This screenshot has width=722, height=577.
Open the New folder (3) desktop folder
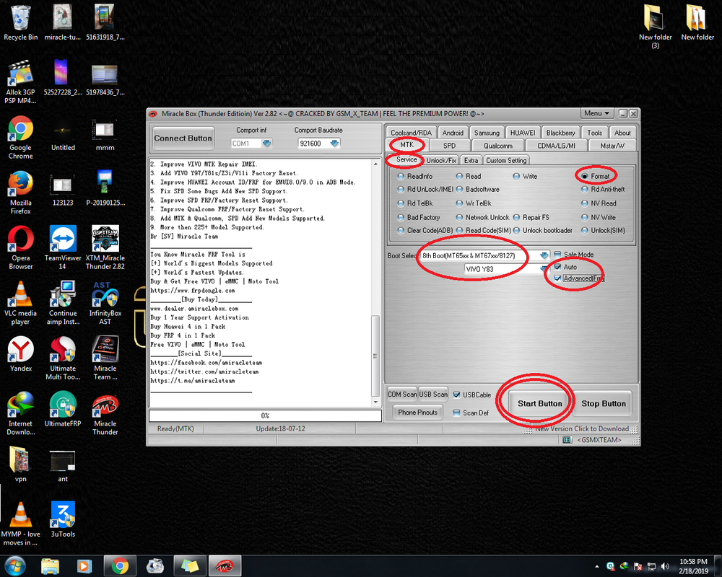tap(655, 27)
